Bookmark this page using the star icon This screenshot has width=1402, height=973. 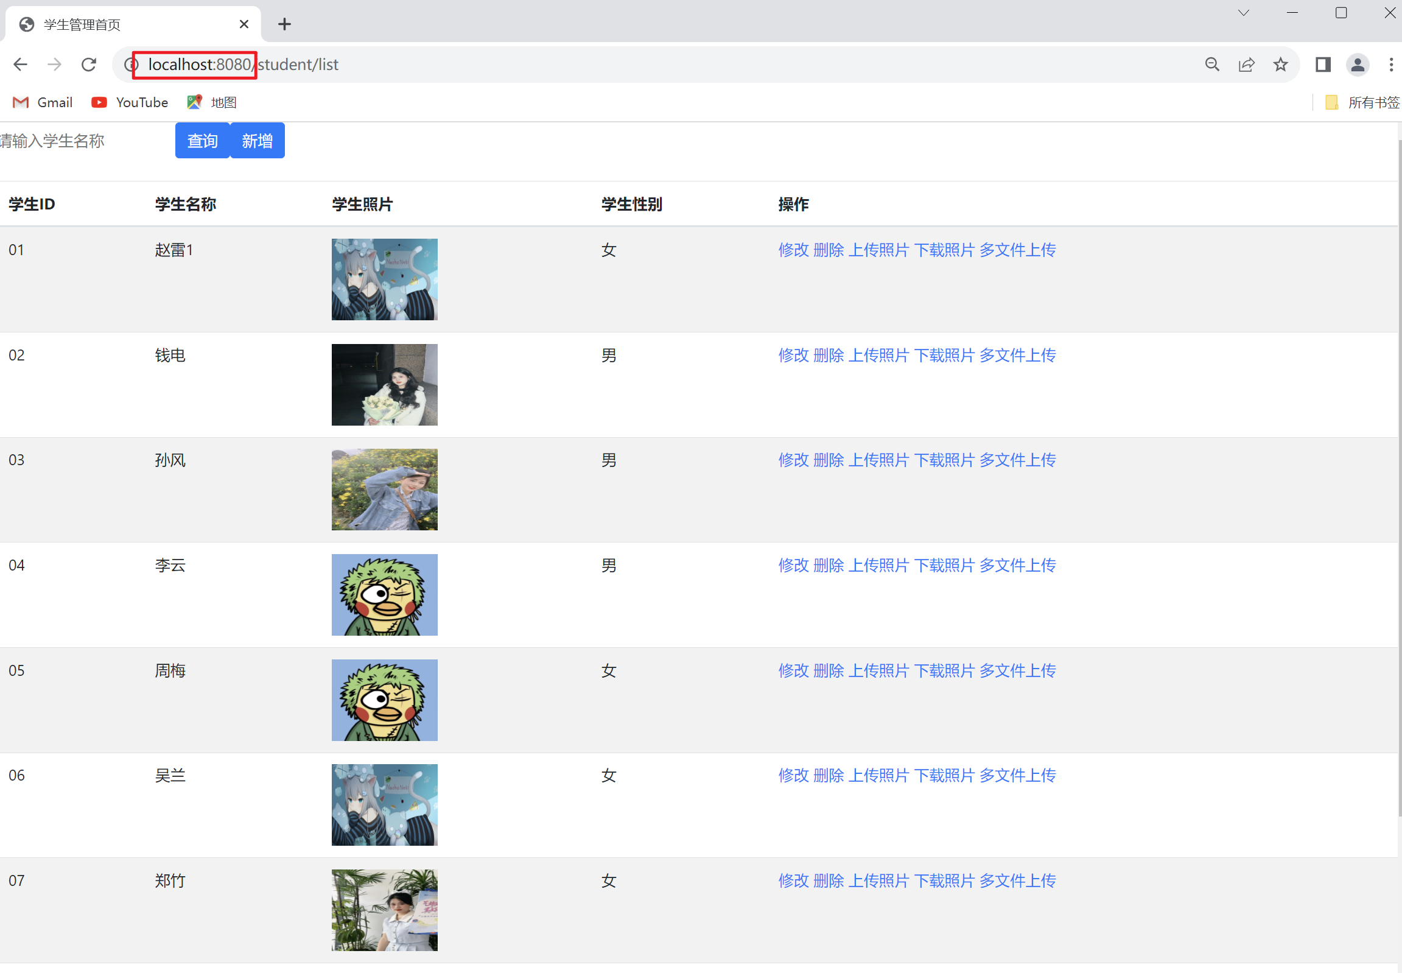click(x=1281, y=64)
